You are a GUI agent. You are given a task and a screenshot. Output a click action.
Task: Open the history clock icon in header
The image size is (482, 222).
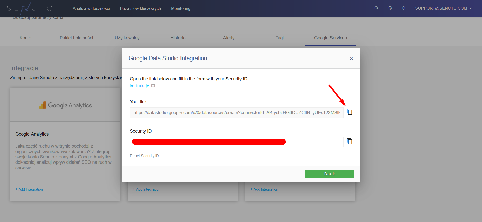376,8
